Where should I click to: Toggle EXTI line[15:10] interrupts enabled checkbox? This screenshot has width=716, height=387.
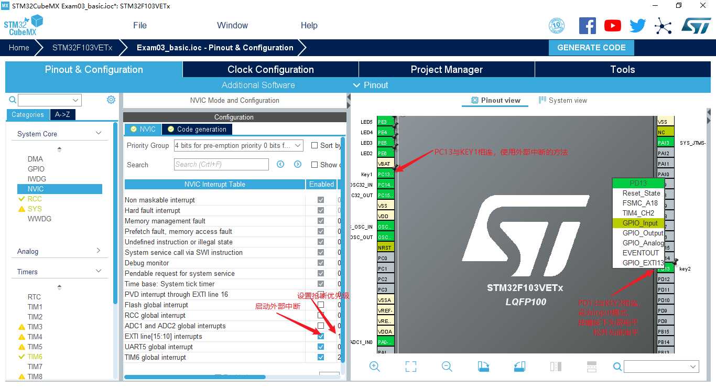coord(321,336)
